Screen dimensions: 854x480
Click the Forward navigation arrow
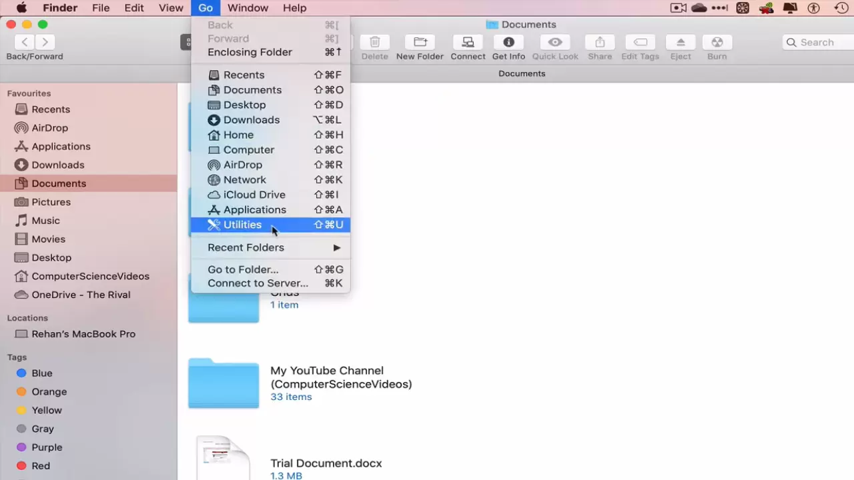pyautogui.click(x=45, y=42)
